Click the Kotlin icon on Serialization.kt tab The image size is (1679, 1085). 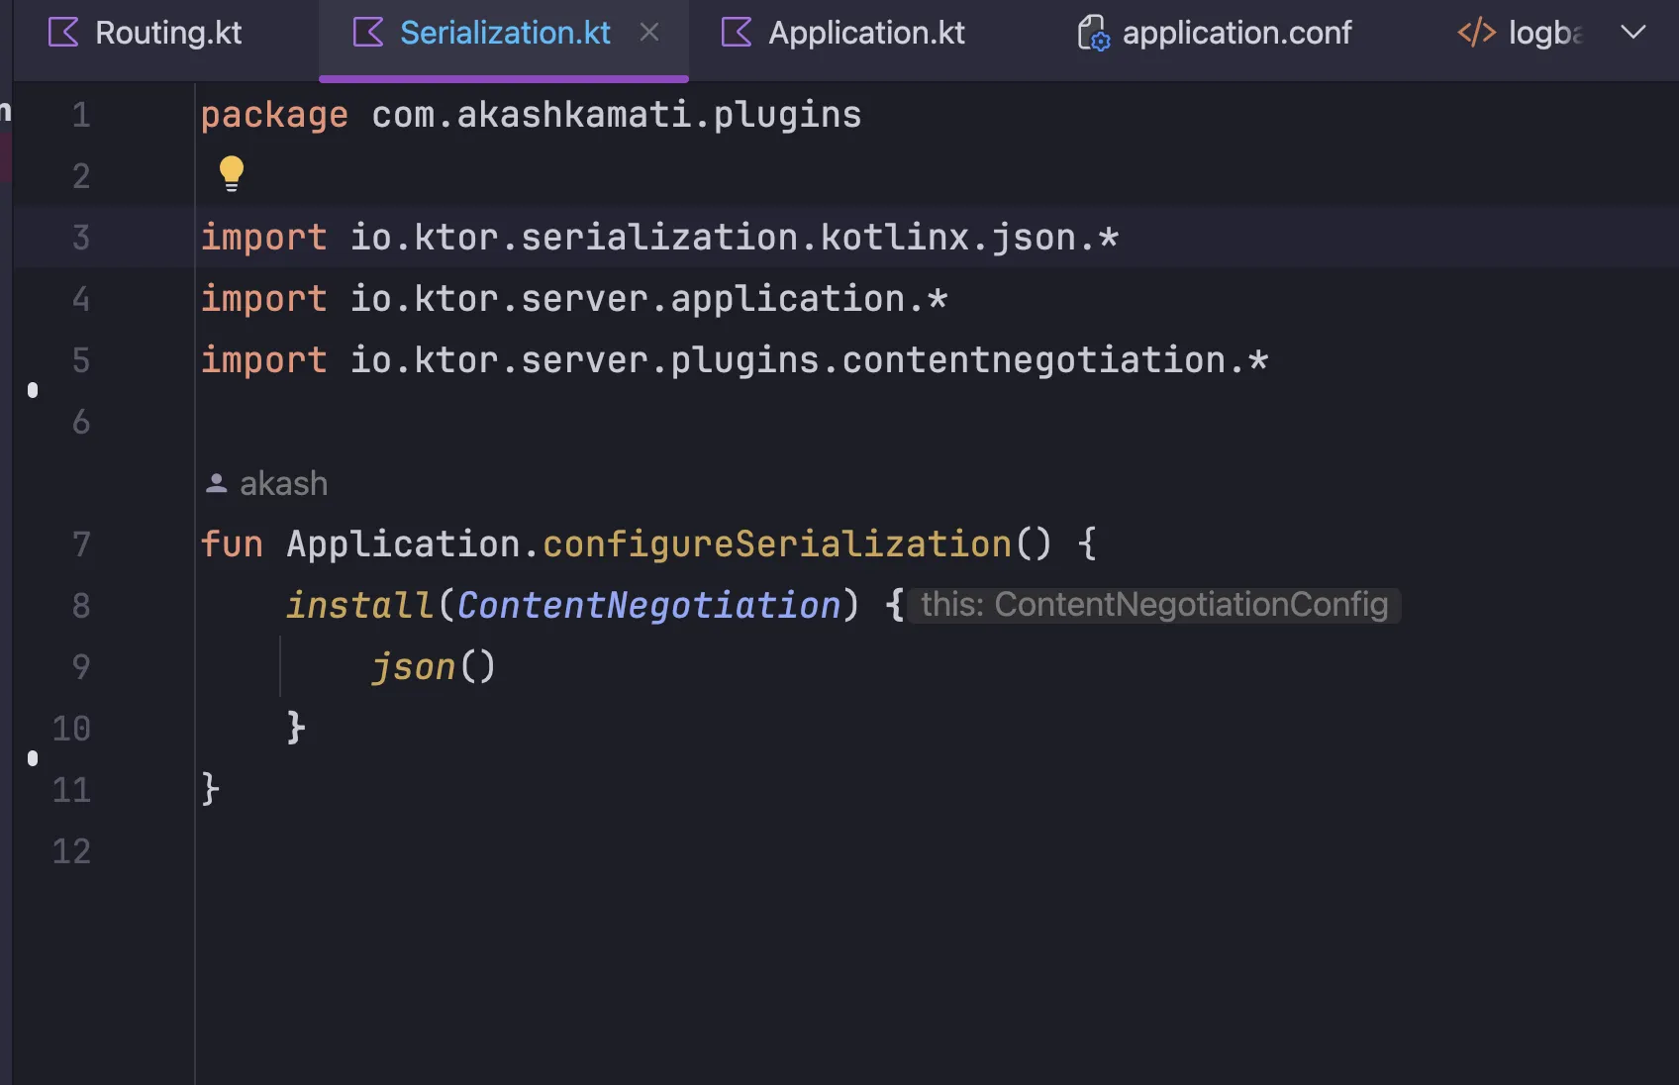click(x=368, y=33)
